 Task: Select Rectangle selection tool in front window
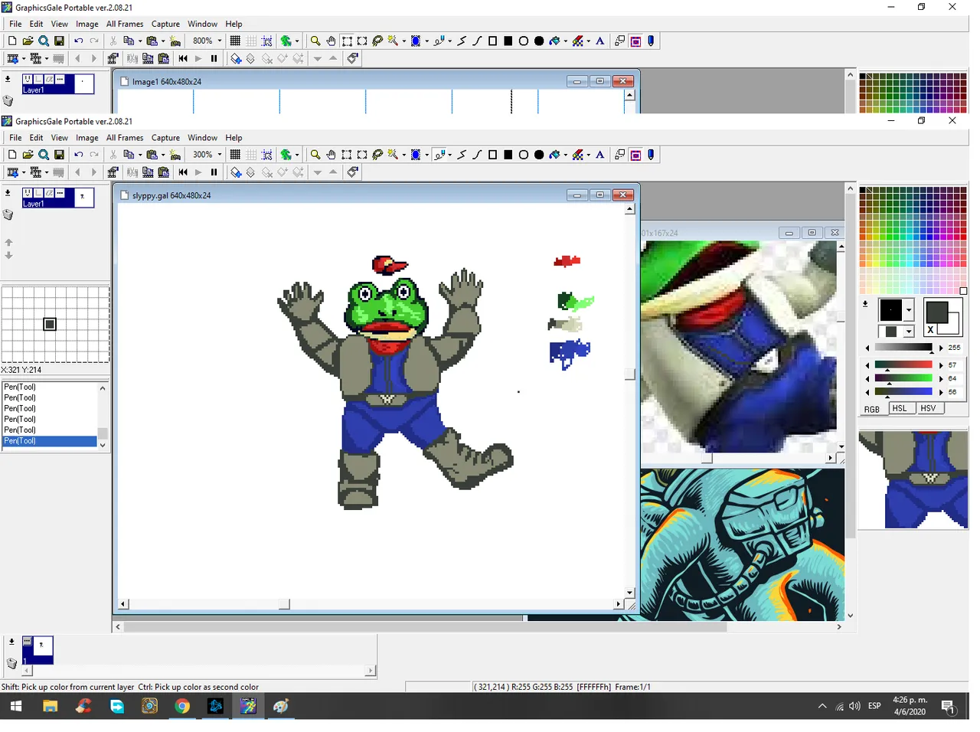pyautogui.click(x=347, y=155)
